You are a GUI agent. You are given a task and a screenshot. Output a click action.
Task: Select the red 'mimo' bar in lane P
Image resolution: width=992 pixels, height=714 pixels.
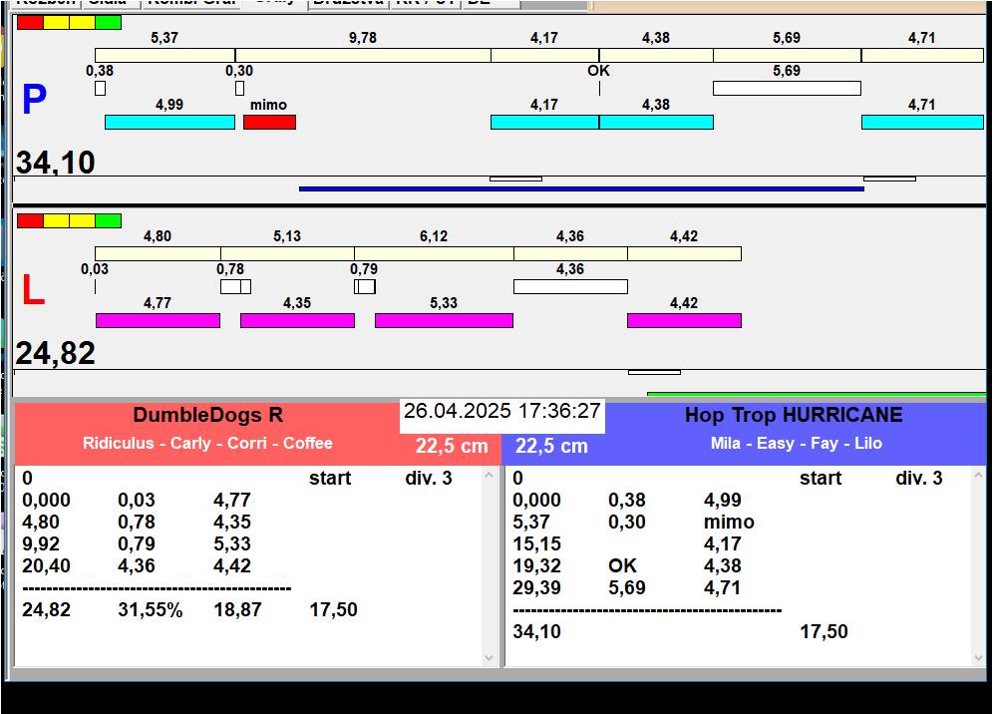coord(269,122)
